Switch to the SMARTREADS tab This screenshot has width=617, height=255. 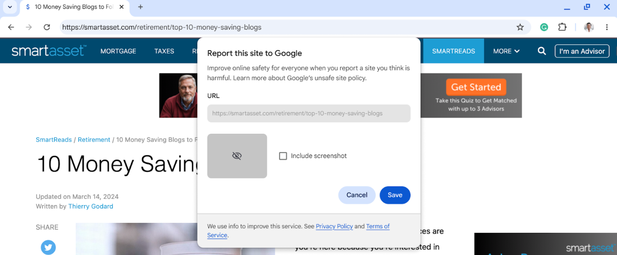(454, 51)
